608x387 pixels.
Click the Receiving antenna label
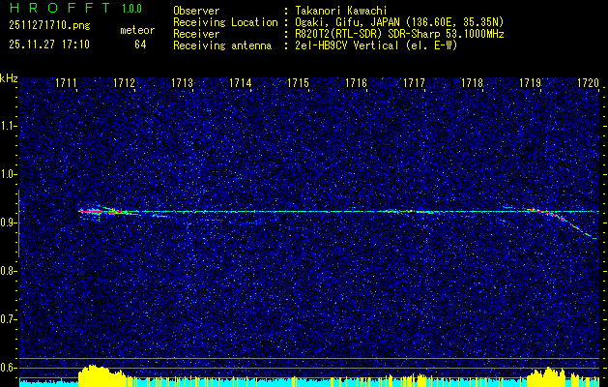pyautogui.click(x=222, y=45)
